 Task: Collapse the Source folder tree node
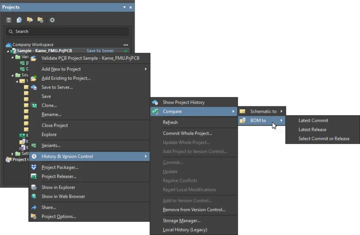point(12,75)
